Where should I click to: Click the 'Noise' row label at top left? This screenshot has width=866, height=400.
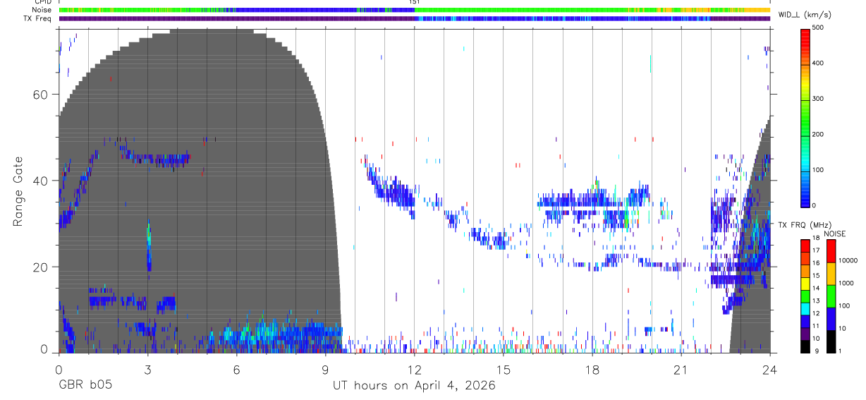pos(43,10)
